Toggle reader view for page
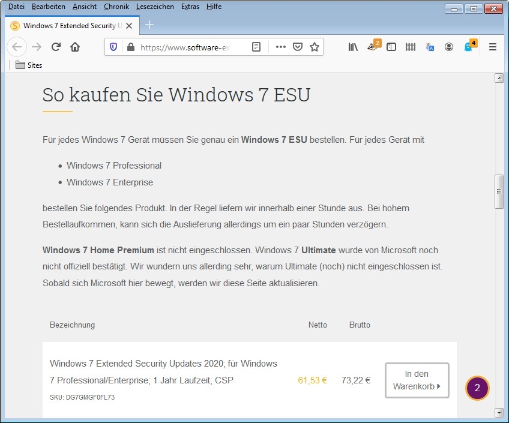 [256, 47]
